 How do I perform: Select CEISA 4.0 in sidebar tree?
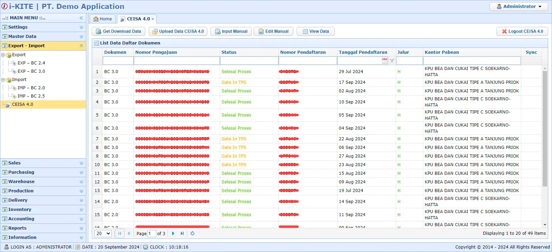43,104
